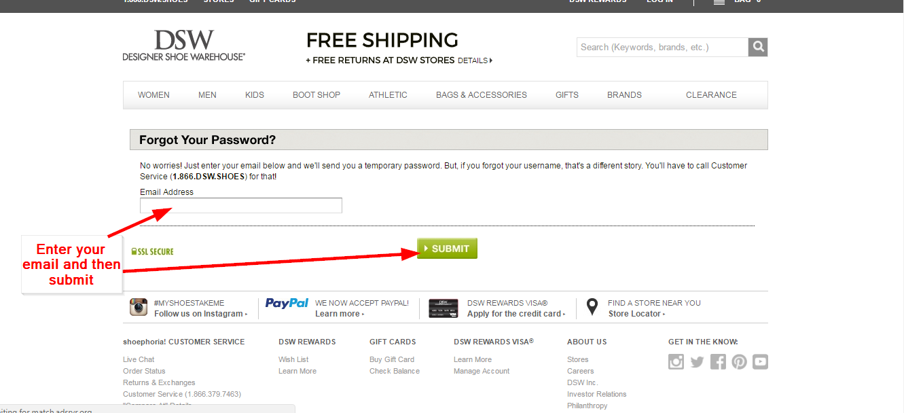Open the Facebook footer social icon
Viewport: 904px width, 413px height.
[x=718, y=362]
